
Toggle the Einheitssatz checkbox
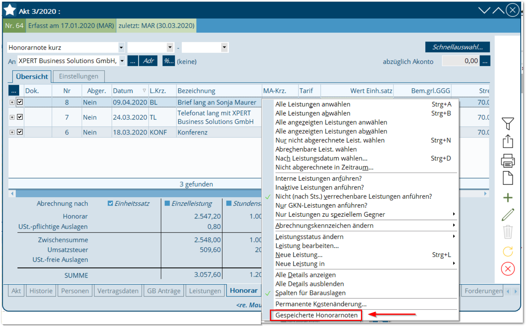click(110, 203)
